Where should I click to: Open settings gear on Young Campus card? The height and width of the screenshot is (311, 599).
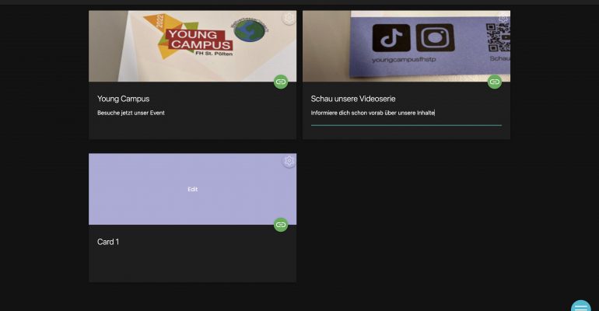pyautogui.click(x=289, y=18)
